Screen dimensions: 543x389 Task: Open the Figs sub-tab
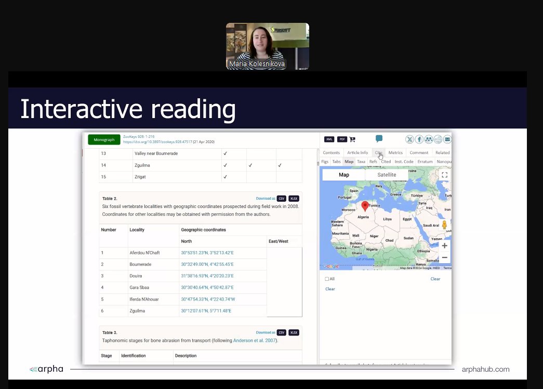(325, 162)
